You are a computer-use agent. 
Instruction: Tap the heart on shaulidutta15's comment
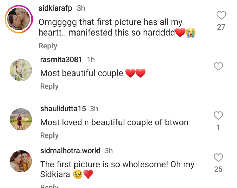click(219, 116)
